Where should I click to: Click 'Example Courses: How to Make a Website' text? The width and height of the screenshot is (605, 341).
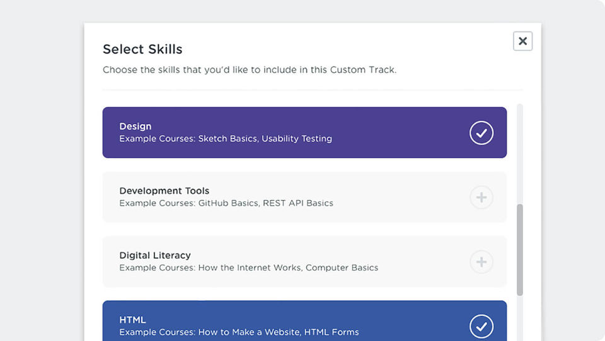coord(209,332)
